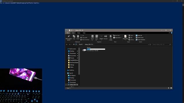Open recent locations dropdown arrow
184x103 pixels.
(x=72, y=45)
